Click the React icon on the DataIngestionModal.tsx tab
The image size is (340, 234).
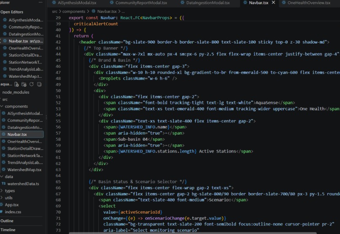coord(183,3)
